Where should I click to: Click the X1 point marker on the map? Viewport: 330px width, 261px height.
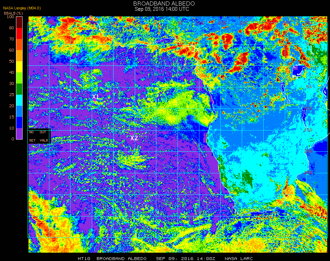point(94,100)
